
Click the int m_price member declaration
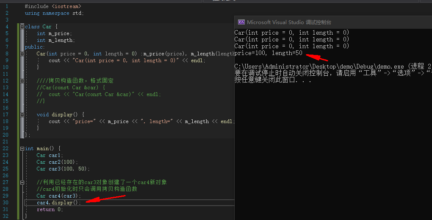click(54, 33)
